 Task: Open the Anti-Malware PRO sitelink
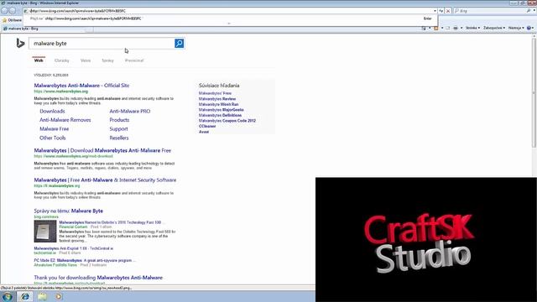point(130,111)
